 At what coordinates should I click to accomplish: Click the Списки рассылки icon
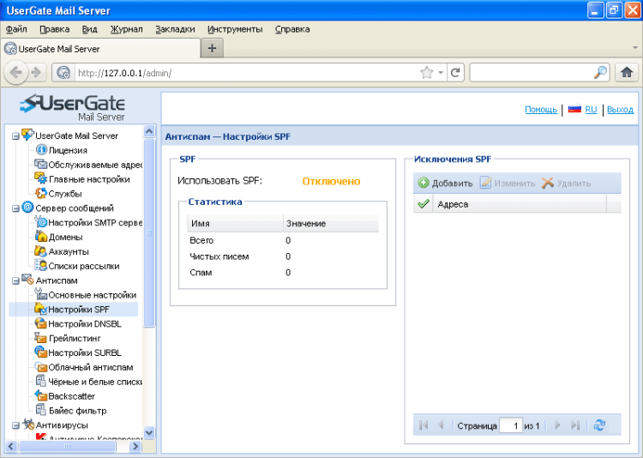40,266
